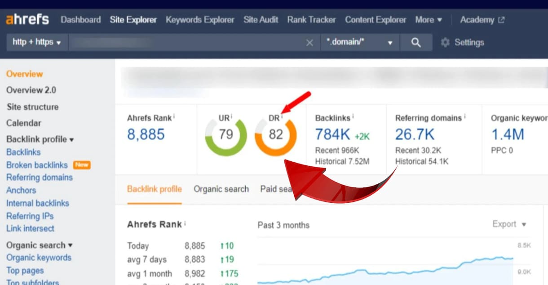Click the info icon next to Backlinks metric heading

[353, 117]
